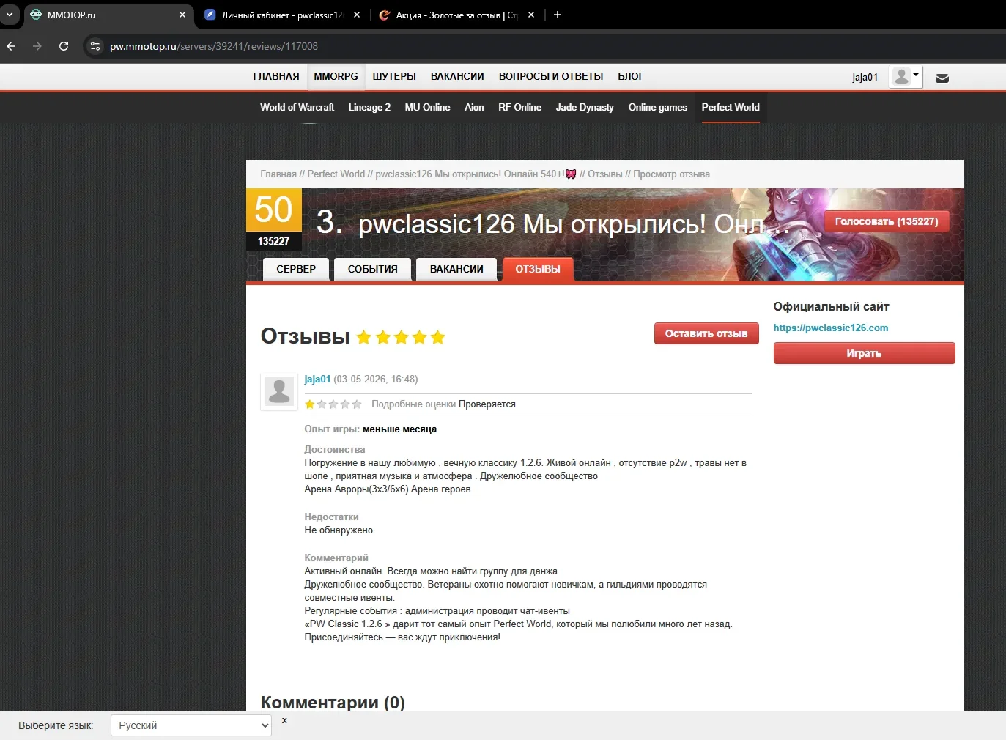This screenshot has height=740, width=1006.
Task: Select MU Online game category
Action: pos(427,107)
